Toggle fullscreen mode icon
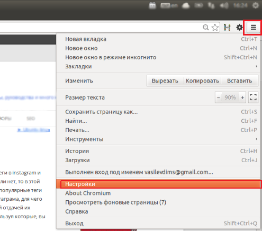Screen dimensions: 262x231 pos(253,97)
